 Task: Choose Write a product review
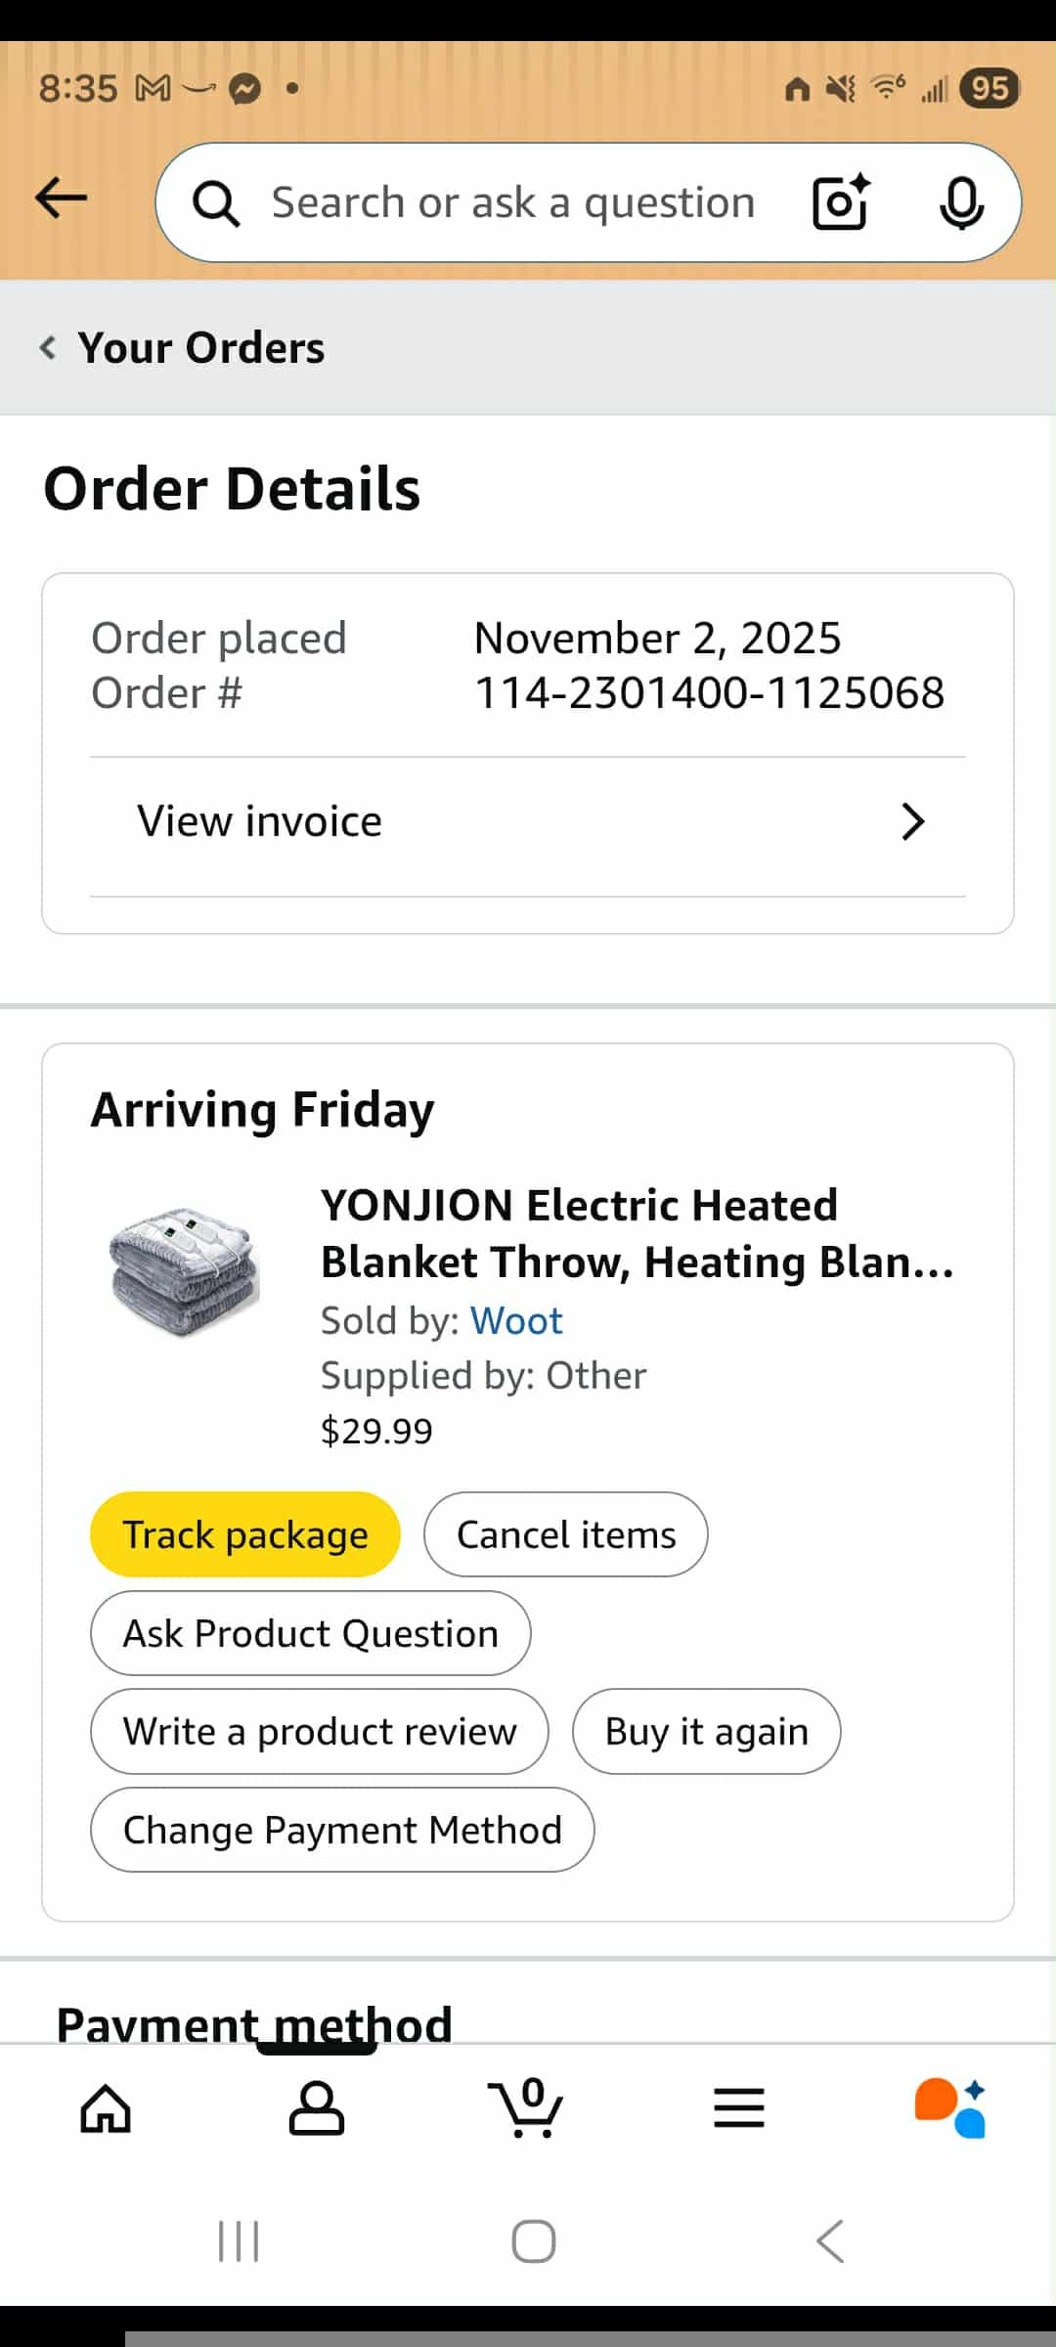(320, 1731)
